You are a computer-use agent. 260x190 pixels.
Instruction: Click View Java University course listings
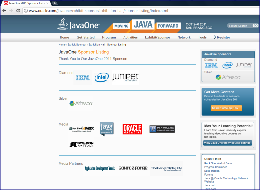[x=227, y=143]
